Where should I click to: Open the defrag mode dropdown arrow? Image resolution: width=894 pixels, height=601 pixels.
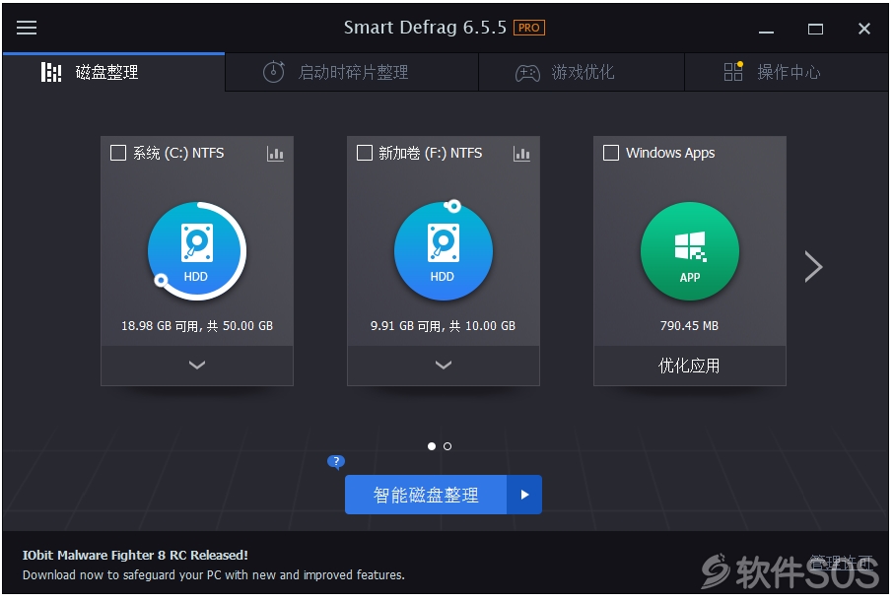524,495
